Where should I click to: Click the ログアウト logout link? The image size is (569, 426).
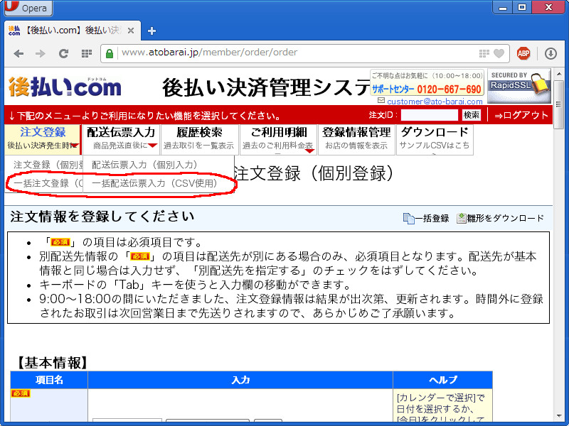[x=521, y=115]
